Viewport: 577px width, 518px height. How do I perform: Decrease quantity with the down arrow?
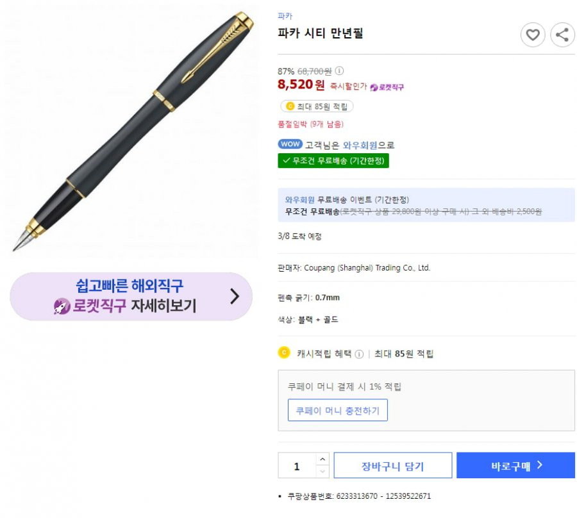coord(322,472)
